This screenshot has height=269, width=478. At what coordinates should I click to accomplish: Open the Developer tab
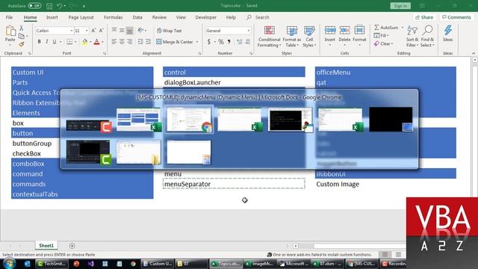pyautogui.click(x=206, y=17)
